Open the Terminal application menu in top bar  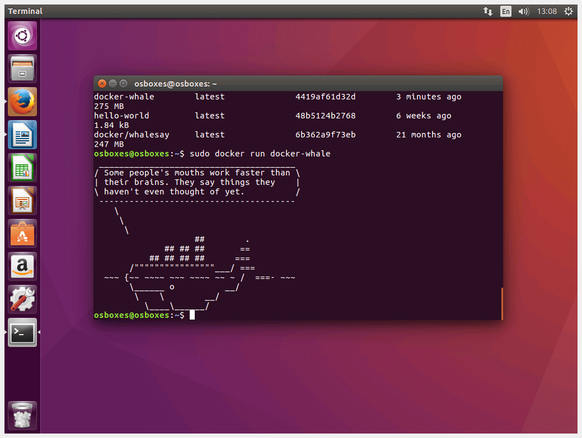(x=25, y=11)
